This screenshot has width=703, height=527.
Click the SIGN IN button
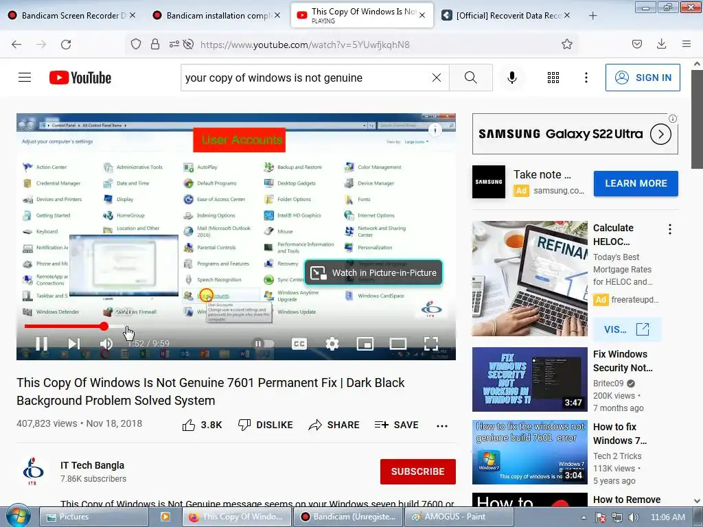(643, 78)
